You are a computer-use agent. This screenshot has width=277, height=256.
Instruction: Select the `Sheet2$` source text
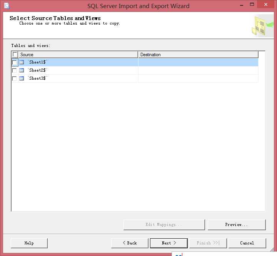click(x=37, y=70)
